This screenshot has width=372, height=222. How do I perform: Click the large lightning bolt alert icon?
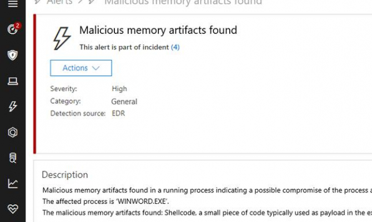(62, 38)
